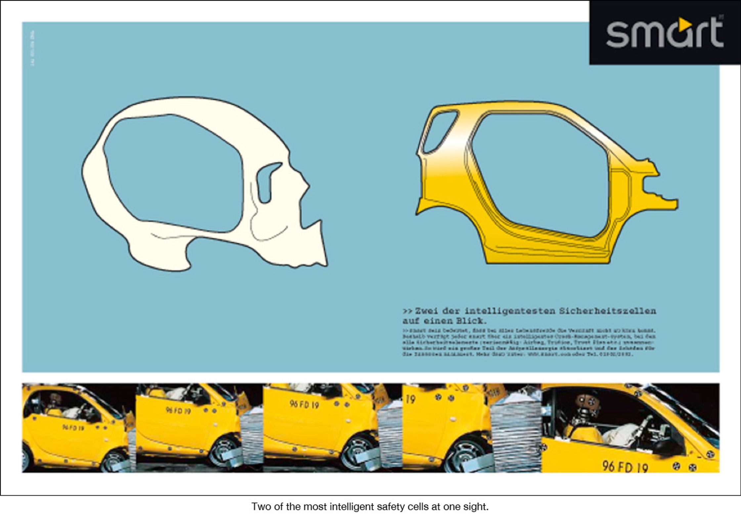The height and width of the screenshot is (515, 741).
Task: Click the first crash test photo showing the whole car
Action: click(x=79, y=428)
